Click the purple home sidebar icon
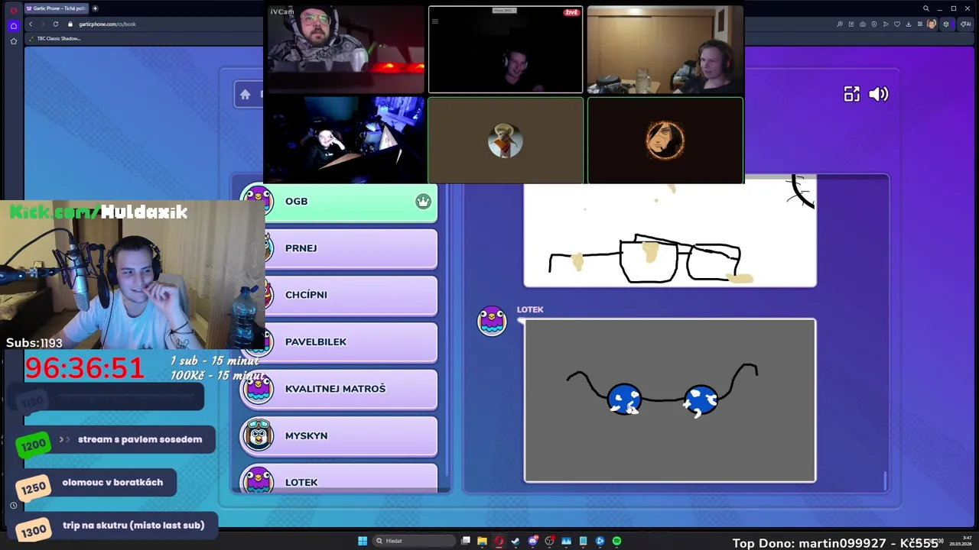 tap(13, 25)
